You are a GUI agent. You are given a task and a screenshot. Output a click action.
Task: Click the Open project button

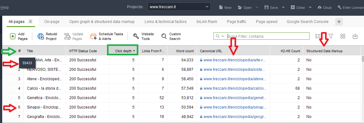[245, 8]
